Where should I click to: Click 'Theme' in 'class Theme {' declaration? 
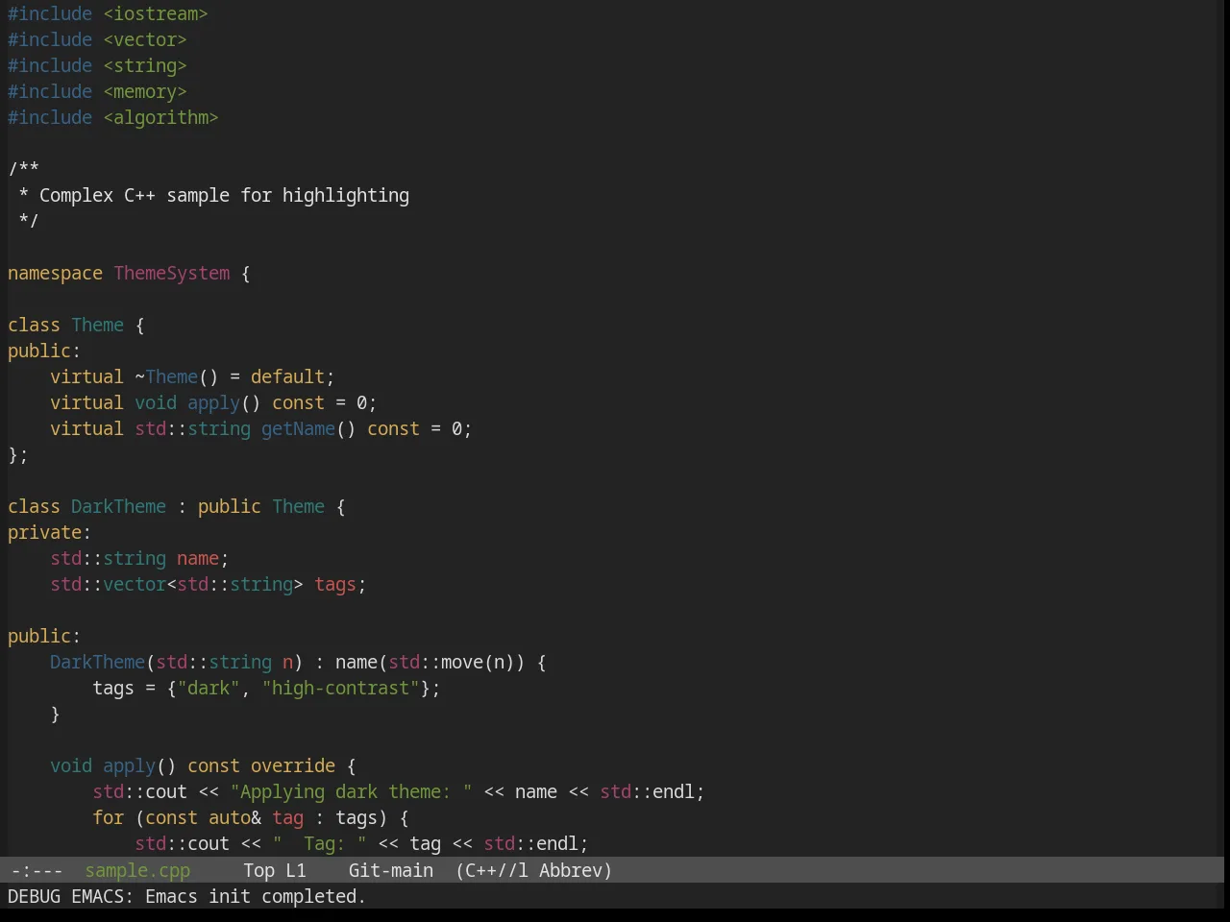[x=97, y=325]
